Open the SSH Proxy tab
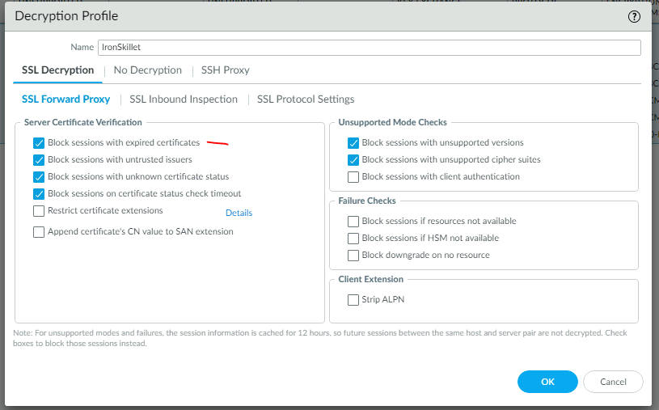 click(225, 70)
